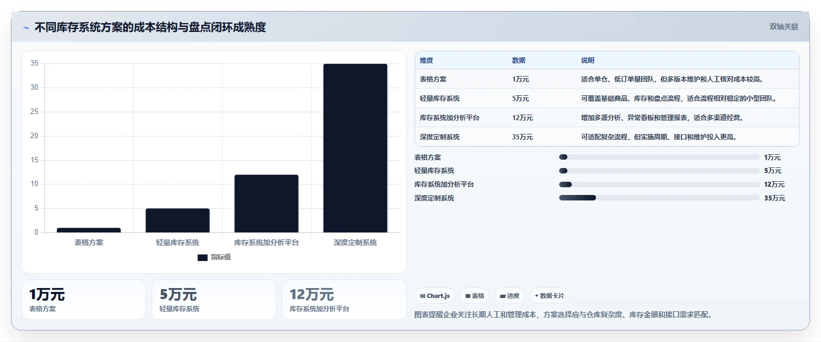Click description starting 增加多源分析
This screenshot has height=342, width=821.
[662, 118]
